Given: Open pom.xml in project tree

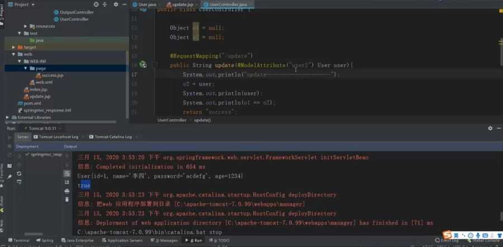Looking at the screenshot, I should (29, 103).
